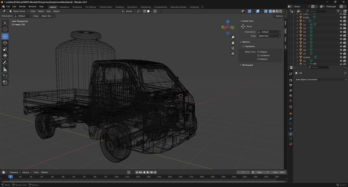The width and height of the screenshot is (348, 187).
Task: Activate the Scale tool
Action: pos(5,49)
